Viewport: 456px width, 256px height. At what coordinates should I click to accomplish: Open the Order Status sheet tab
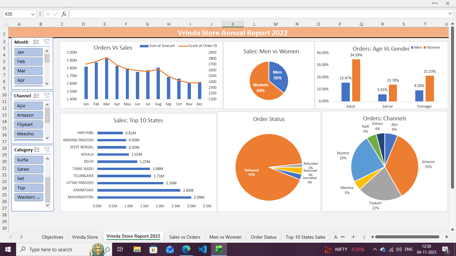(x=264, y=237)
